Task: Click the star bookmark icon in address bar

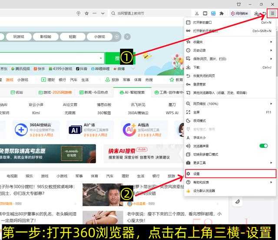Action: click(86, 13)
